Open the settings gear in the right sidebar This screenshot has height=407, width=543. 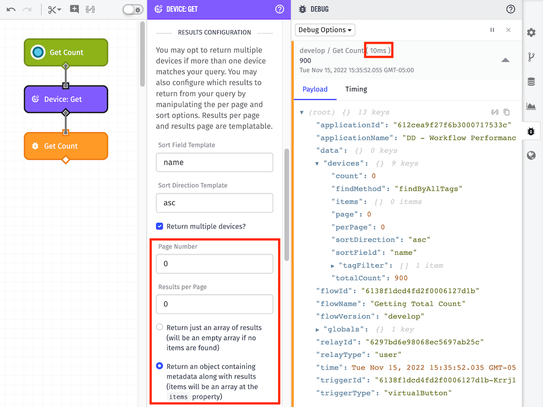[531, 33]
